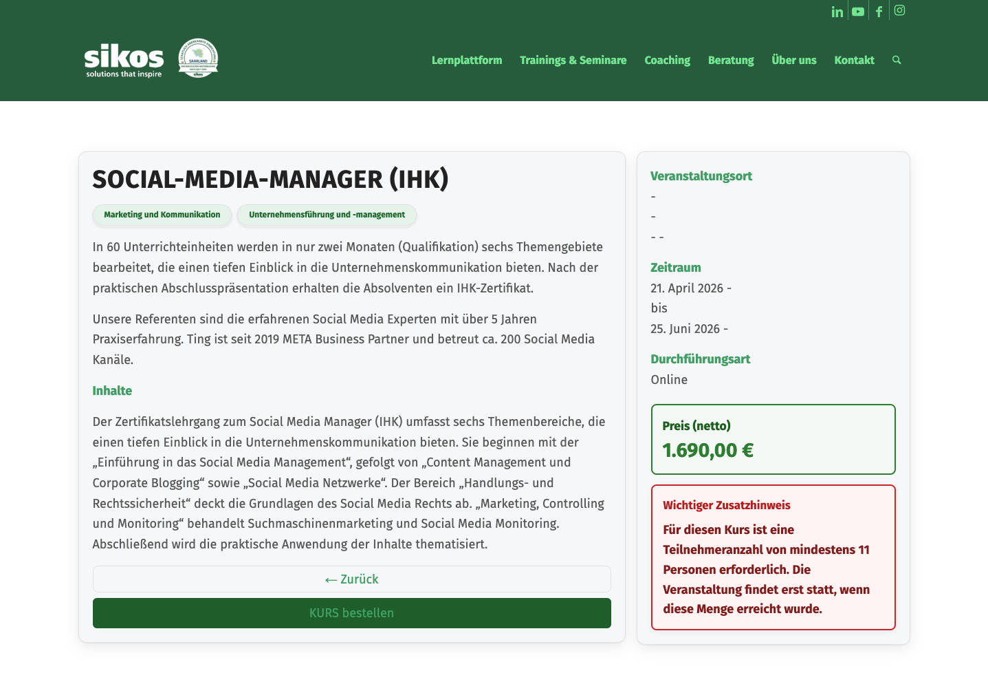Click the YouTube channel icon
The width and height of the screenshot is (988, 695).
(x=858, y=12)
